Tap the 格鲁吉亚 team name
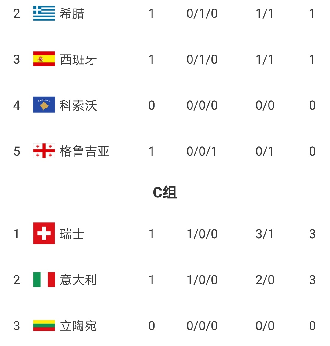Viewport: 330px width, 346px height. pyautogui.click(x=84, y=151)
